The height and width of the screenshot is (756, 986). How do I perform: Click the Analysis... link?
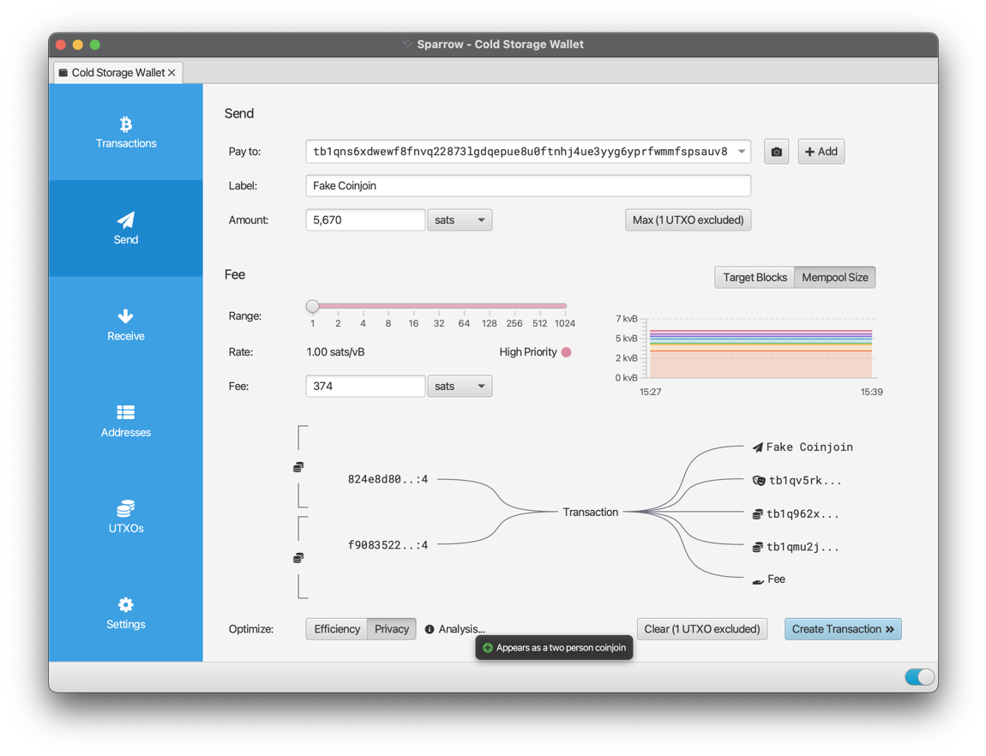tap(461, 629)
